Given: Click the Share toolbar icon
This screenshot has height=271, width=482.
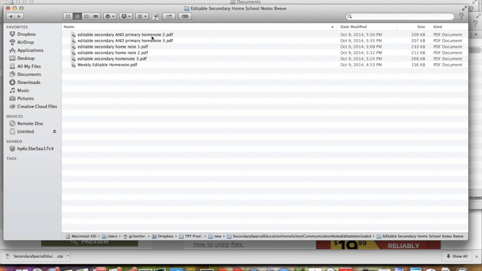Looking at the screenshot, I should [x=169, y=16].
